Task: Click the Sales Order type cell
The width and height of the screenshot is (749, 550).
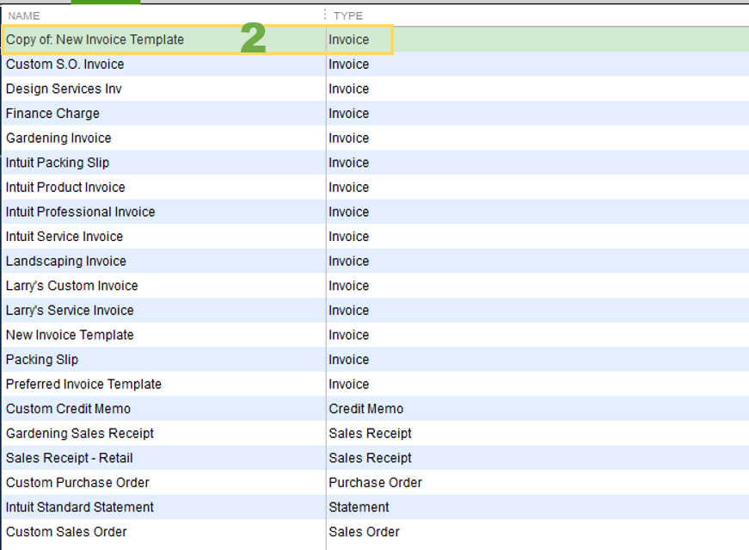Action: pos(364,532)
